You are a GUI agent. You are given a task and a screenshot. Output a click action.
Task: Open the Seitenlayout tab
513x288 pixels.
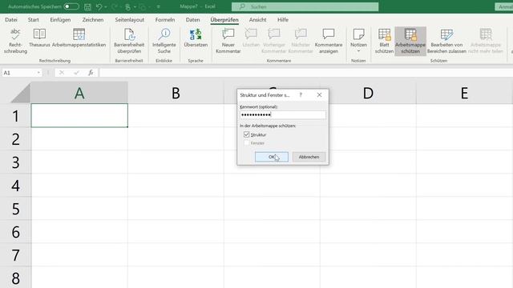pos(130,19)
